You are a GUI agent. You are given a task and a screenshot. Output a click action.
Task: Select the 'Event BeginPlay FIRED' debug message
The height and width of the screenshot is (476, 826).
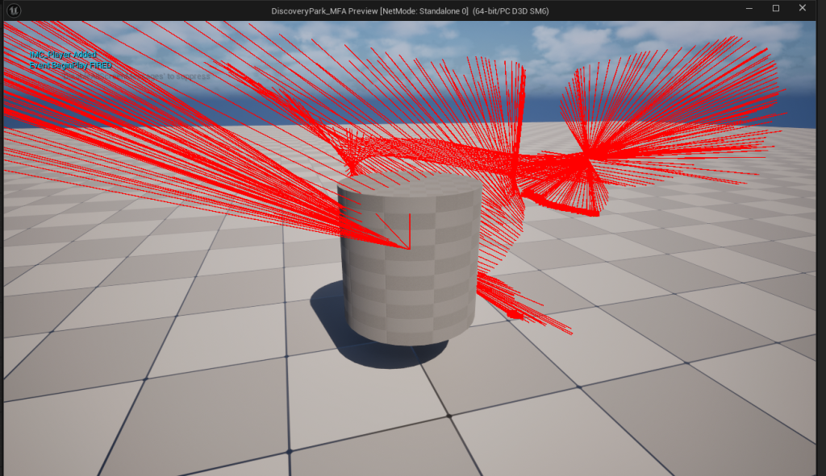pos(71,64)
